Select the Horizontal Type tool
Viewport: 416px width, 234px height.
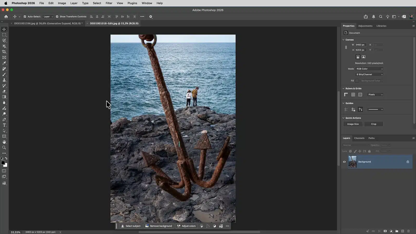[x=4, y=125]
